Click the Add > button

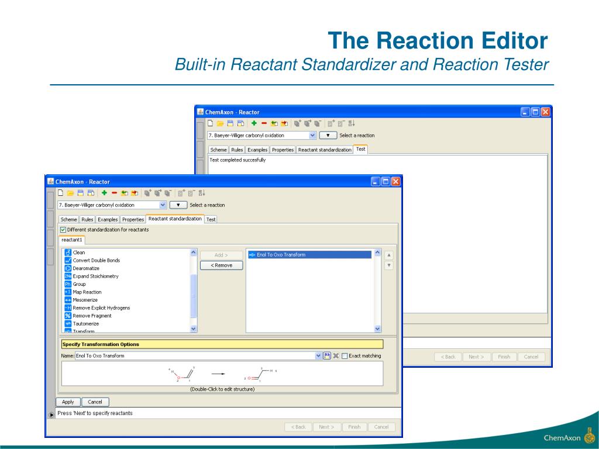222,255
